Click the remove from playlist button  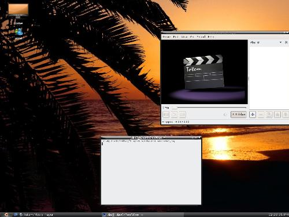tap(261, 115)
